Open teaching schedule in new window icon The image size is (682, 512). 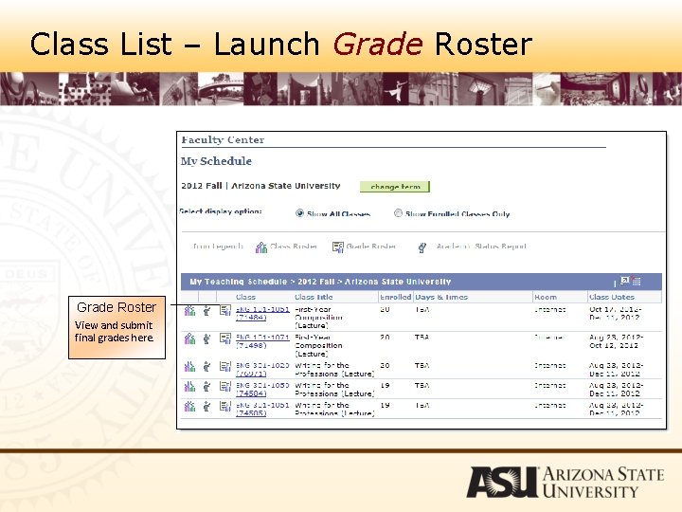625,281
